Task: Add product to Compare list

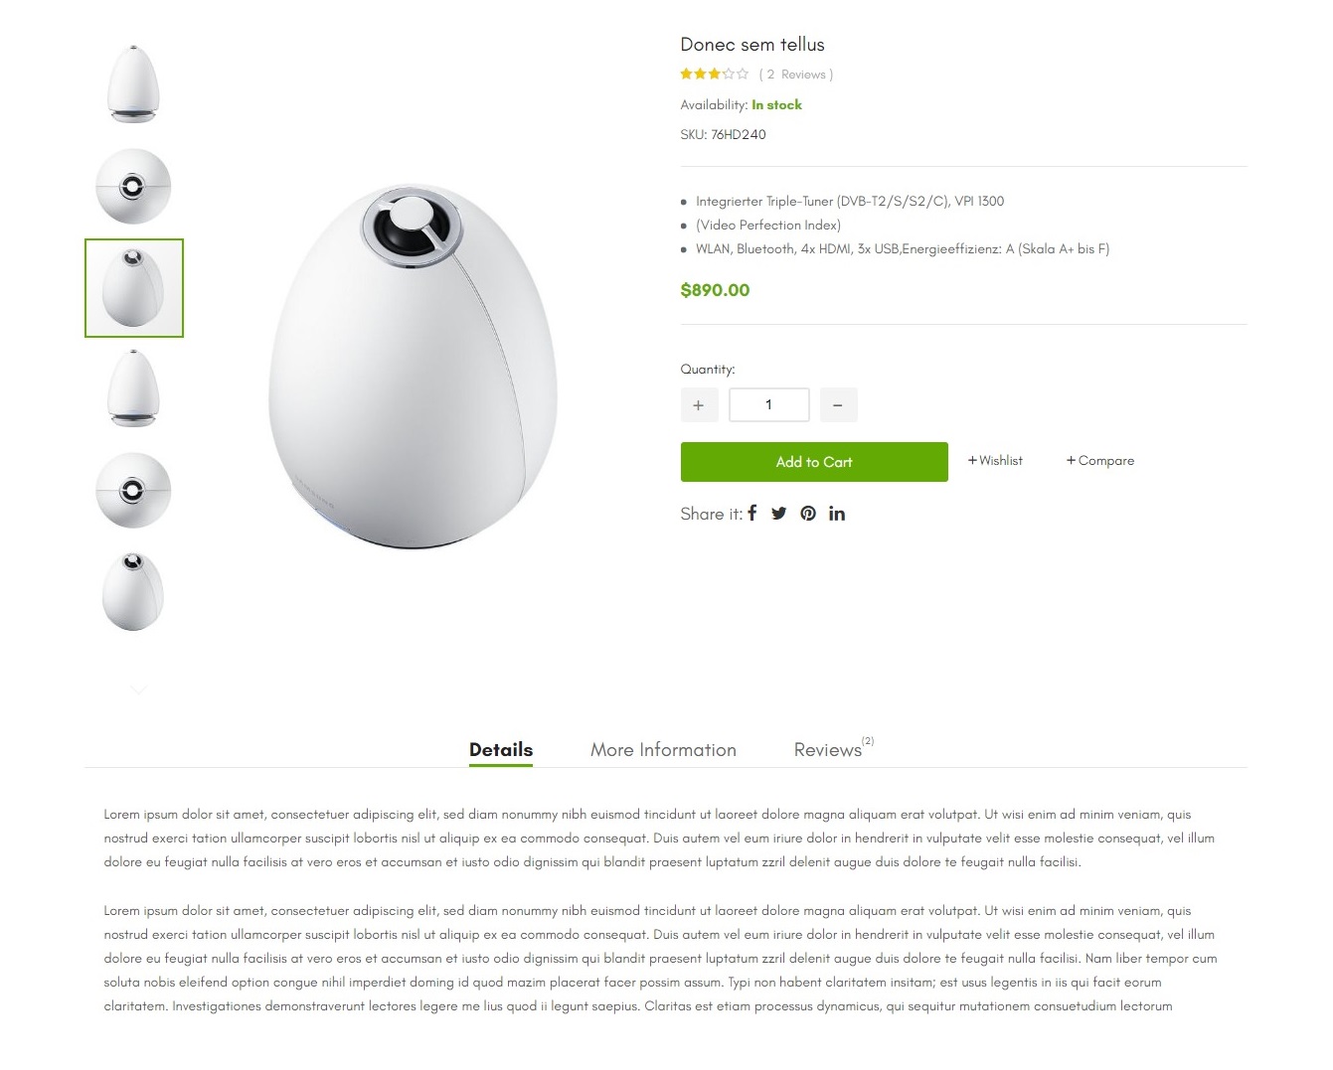Action: click(x=1100, y=461)
